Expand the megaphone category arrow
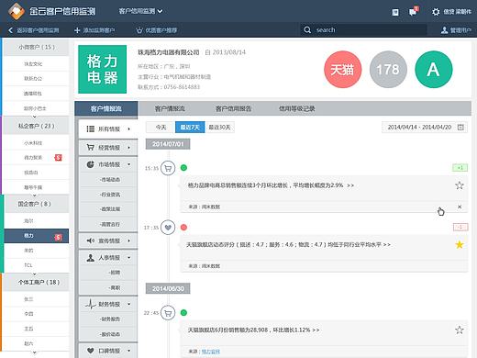477x358 pixels. coord(129,241)
